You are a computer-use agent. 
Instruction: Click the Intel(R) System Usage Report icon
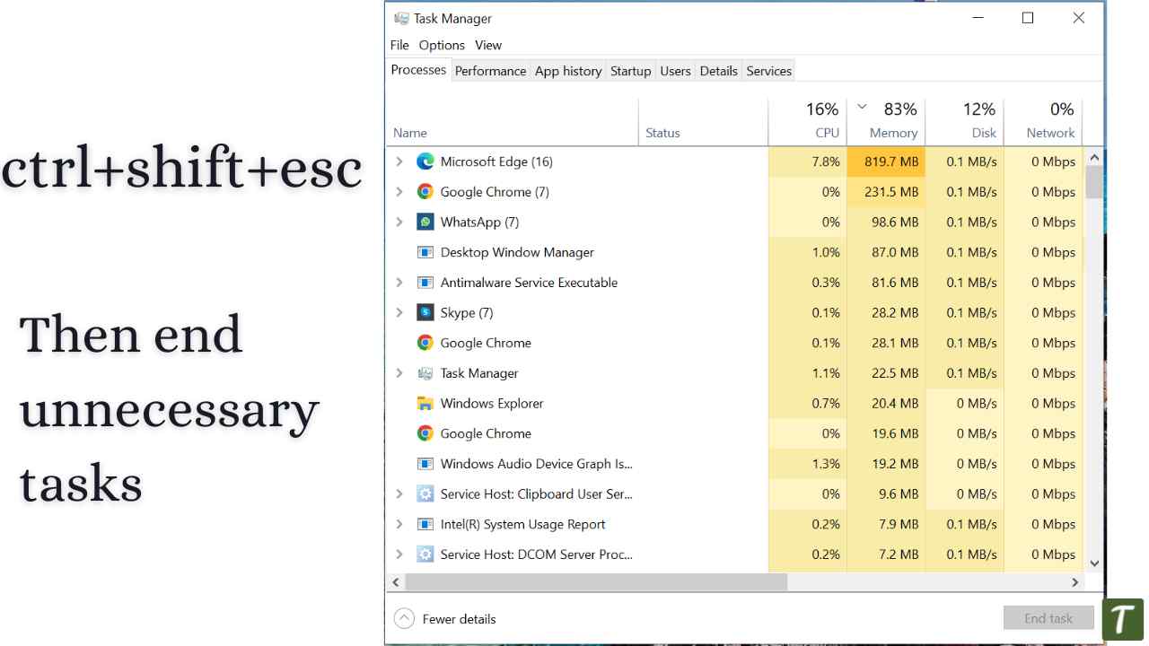(x=425, y=524)
